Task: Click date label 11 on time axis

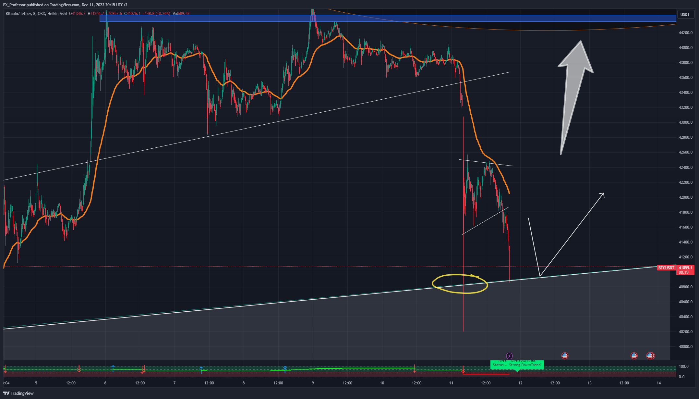Action: tap(451, 383)
